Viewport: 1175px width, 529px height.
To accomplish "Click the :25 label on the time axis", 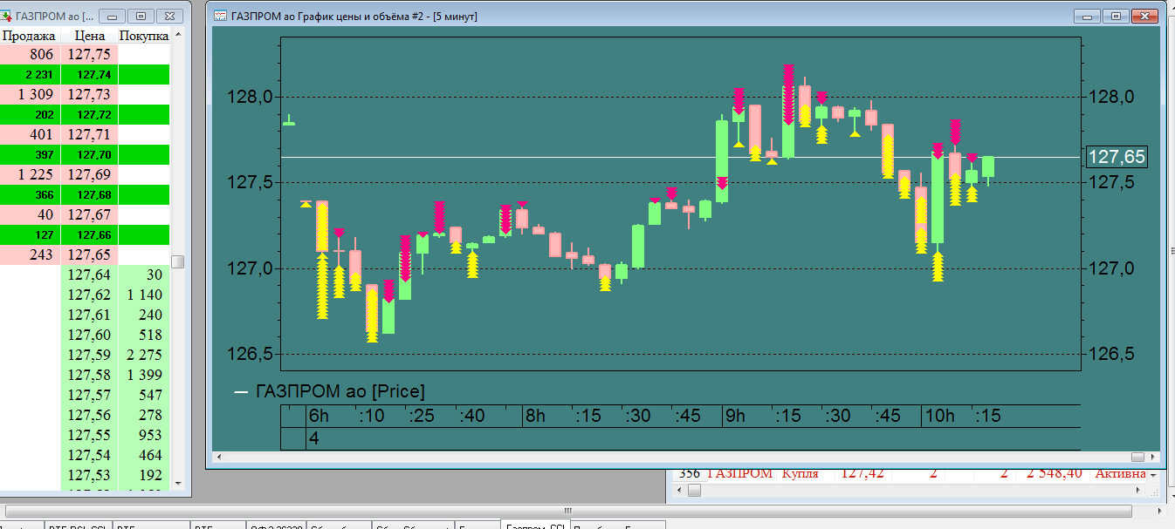I will (422, 417).
